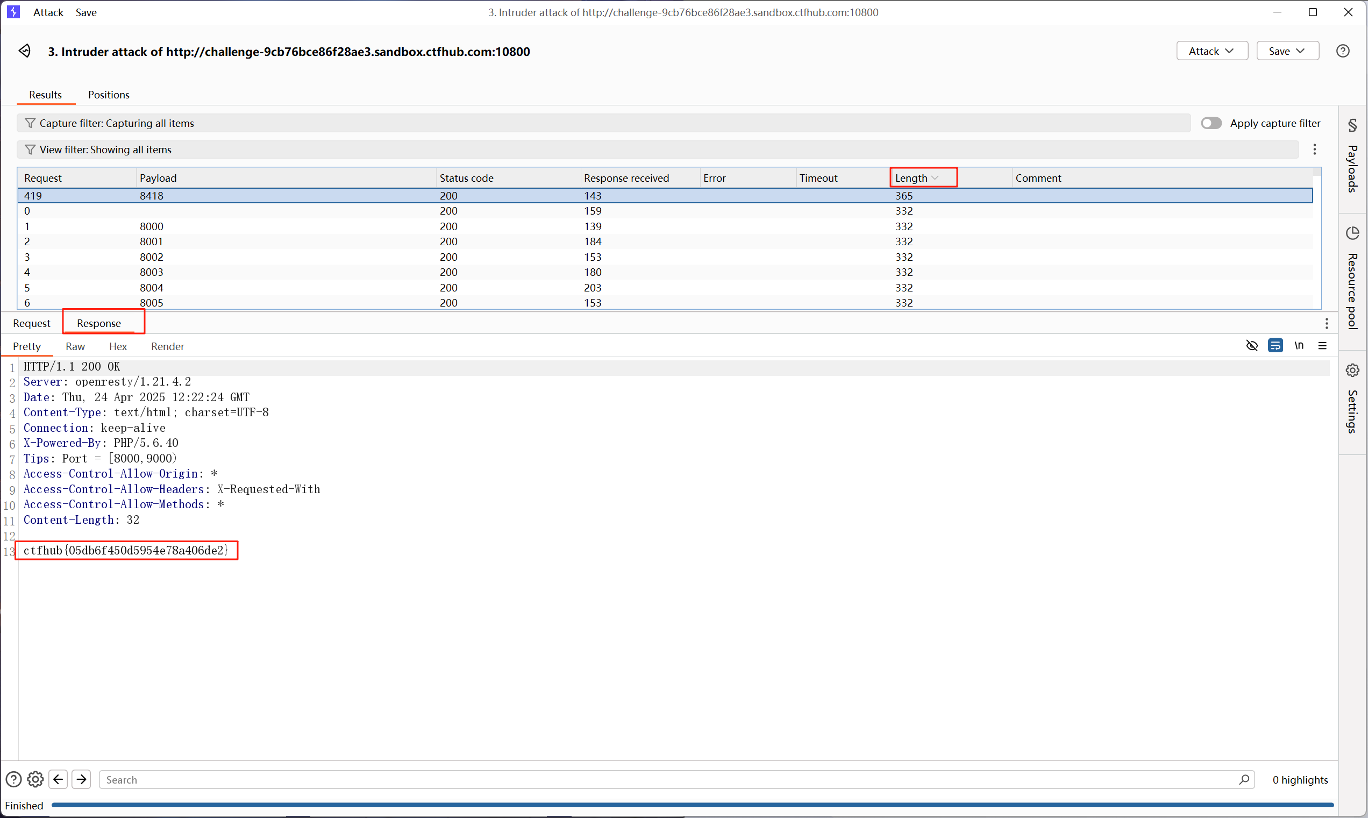Expand the Save dropdown button
The width and height of the screenshot is (1368, 818).
click(1287, 51)
